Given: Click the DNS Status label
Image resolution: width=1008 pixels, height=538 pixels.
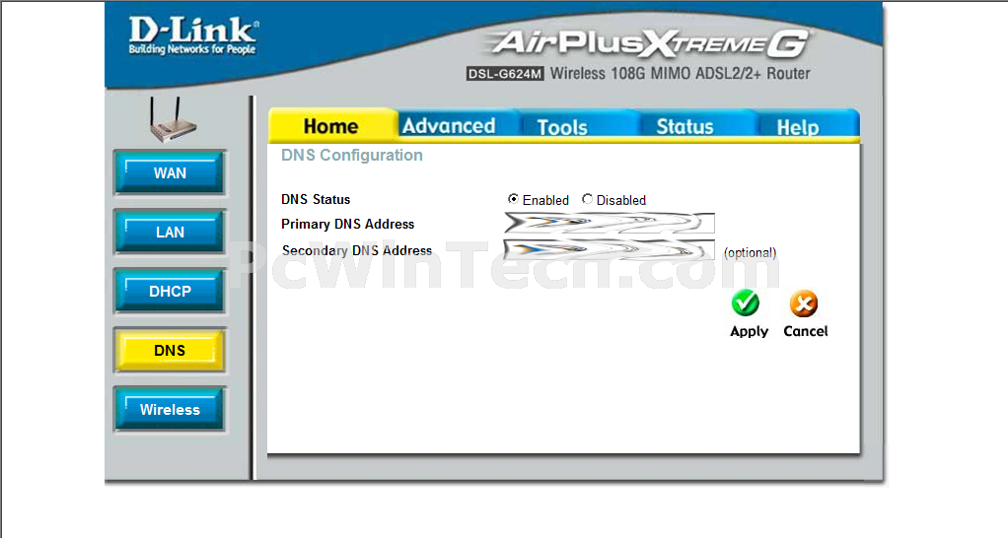Looking at the screenshot, I should [x=316, y=200].
